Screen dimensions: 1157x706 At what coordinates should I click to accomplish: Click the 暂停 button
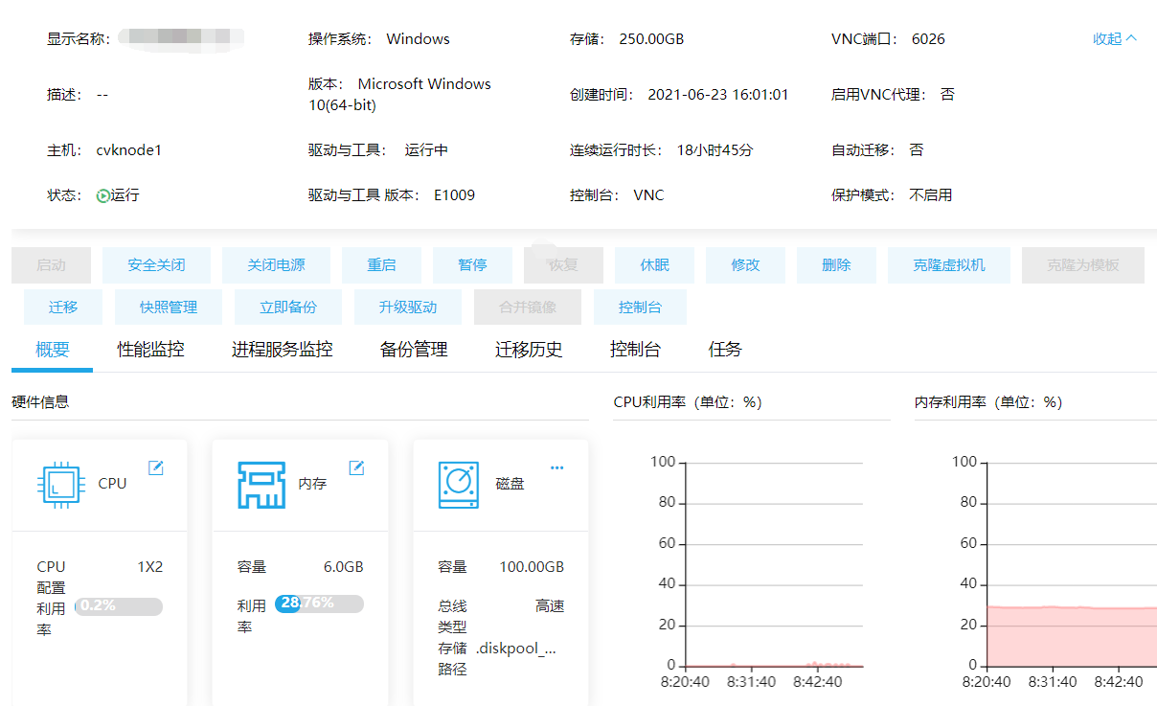pyautogui.click(x=472, y=265)
